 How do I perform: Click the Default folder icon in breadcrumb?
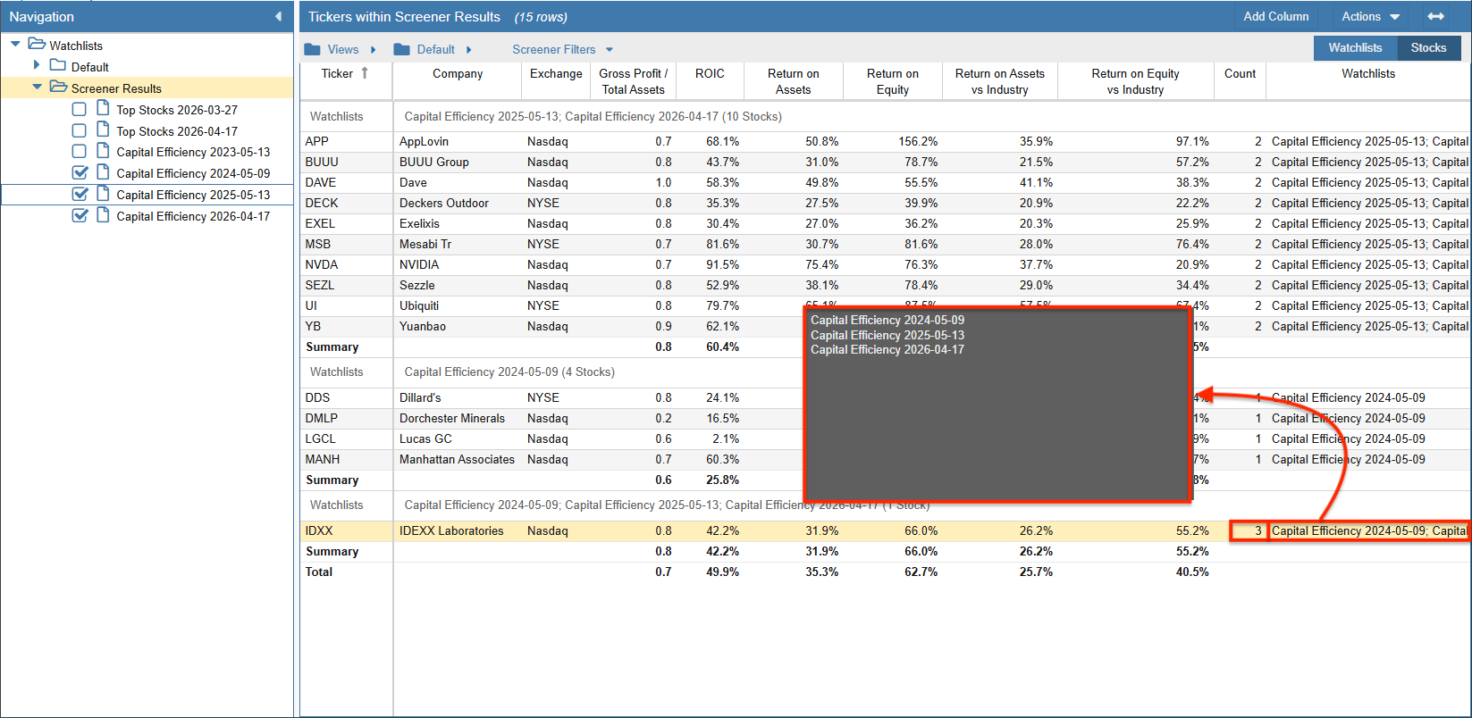tap(402, 50)
